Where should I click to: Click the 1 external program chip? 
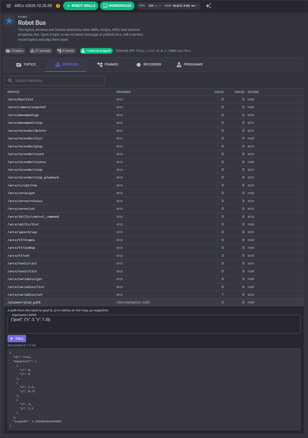(96, 51)
